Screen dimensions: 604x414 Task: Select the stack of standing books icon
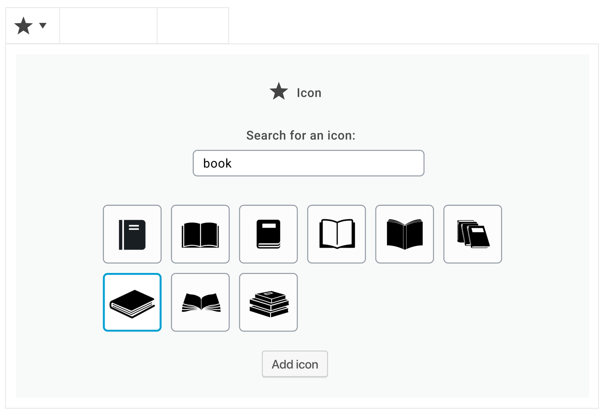pyautogui.click(x=472, y=234)
